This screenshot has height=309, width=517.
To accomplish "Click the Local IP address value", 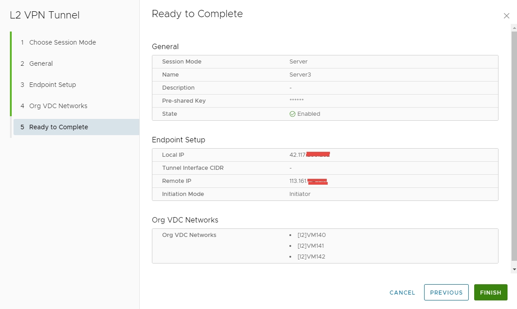I will [x=309, y=155].
